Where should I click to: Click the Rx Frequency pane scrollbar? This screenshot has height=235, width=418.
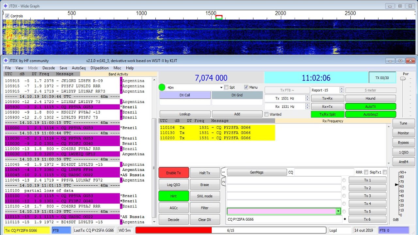389,145
